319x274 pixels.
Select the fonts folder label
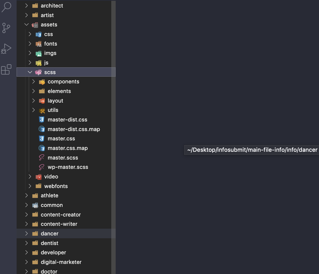click(x=51, y=44)
